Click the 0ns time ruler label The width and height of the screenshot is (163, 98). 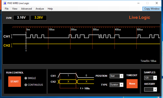coord(28,30)
